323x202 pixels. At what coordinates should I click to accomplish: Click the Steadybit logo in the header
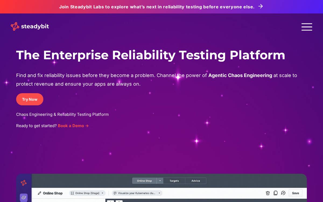click(30, 26)
